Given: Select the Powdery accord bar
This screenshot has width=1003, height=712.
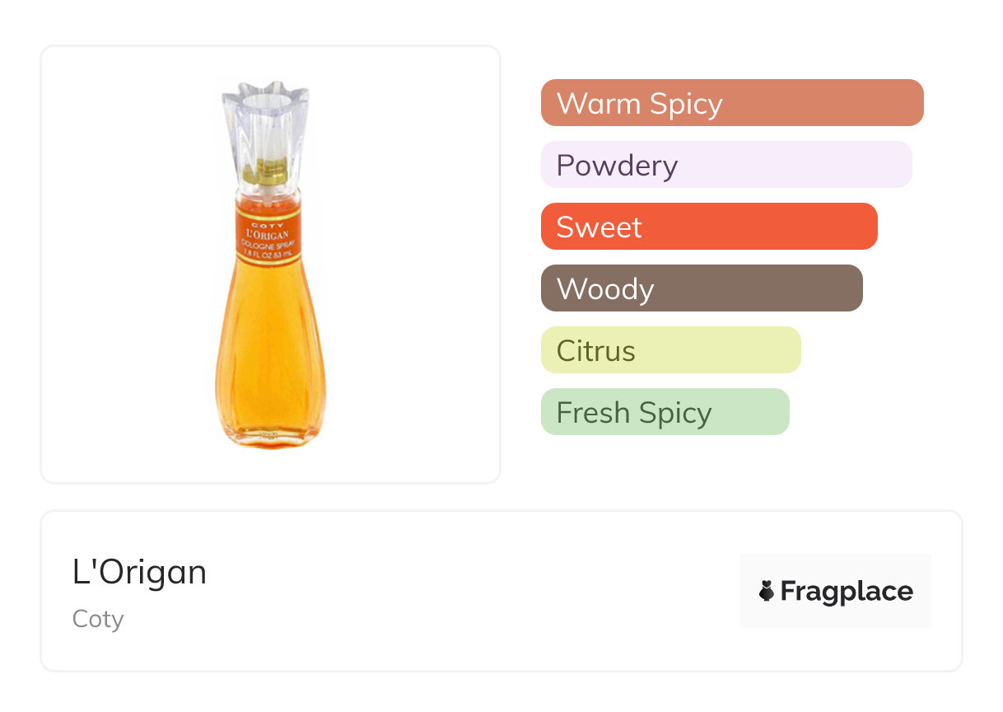Looking at the screenshot, I should pos(725,165).
